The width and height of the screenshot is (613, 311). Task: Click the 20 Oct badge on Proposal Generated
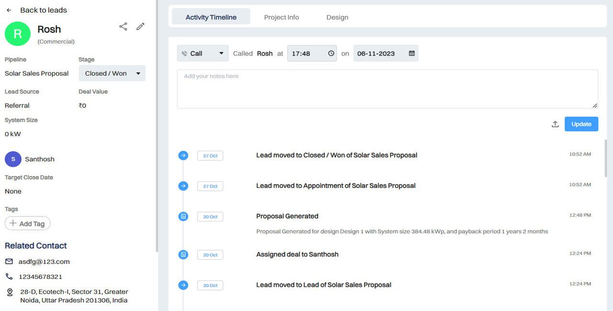click(x=210, y=217)
